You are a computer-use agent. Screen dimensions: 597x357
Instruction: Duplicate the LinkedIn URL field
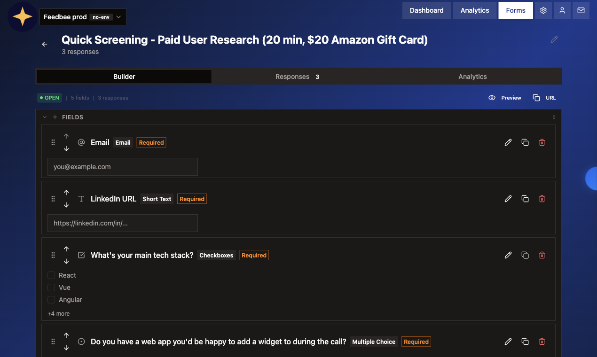525,199
